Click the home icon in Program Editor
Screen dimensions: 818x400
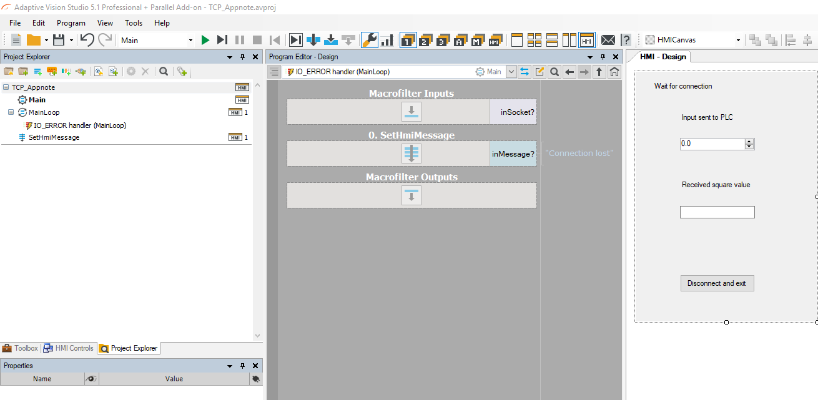[x=614, y=72]
